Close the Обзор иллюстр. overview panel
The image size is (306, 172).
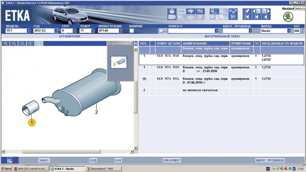(x=131, y=43)
